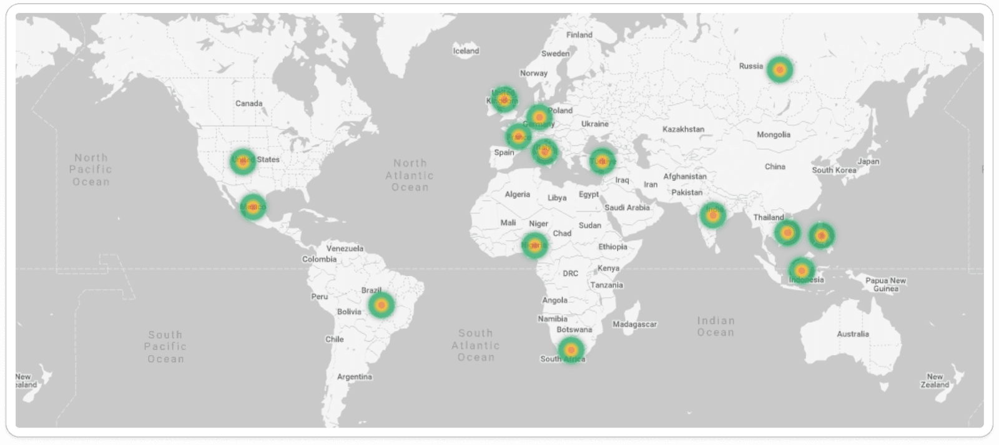This screenshot has width=999, height=445.
Task: Click the heatmap hotspot over Mexico
Action: pos(252,207)
